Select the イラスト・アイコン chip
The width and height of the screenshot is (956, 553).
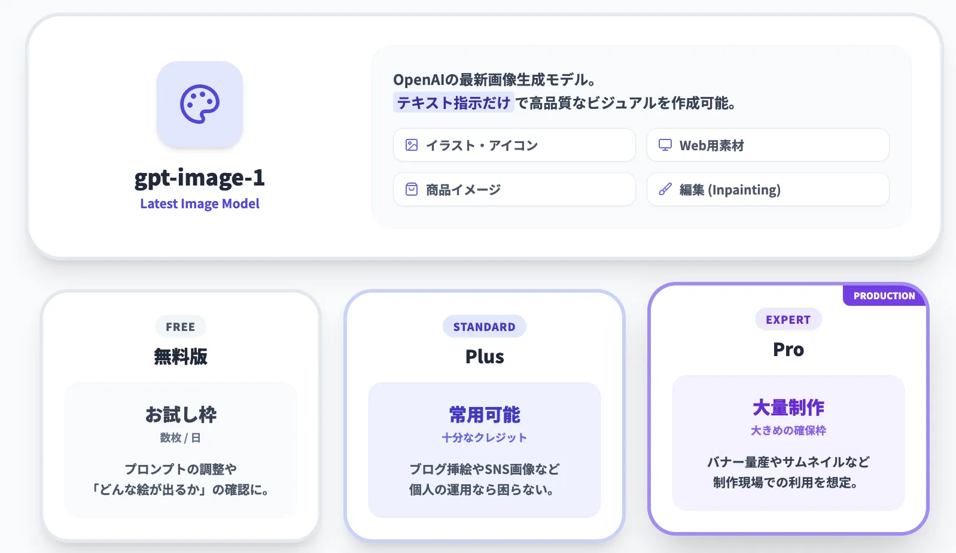(514, 145)
